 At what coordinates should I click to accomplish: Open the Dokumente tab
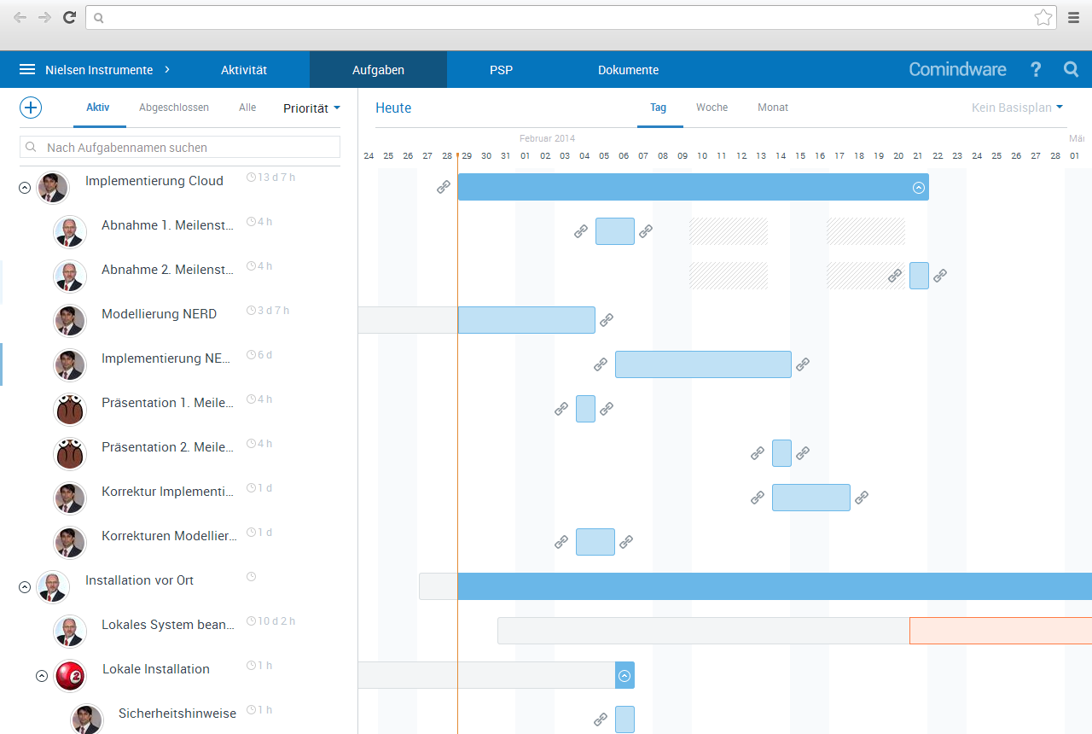(628, 70)
